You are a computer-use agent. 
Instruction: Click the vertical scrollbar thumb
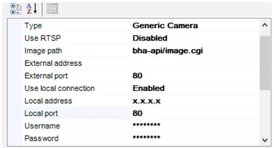(264, 62)
